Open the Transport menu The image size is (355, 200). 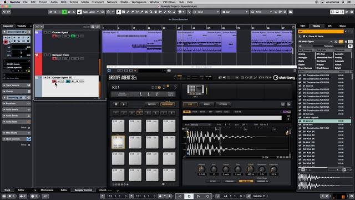(98, 2)
